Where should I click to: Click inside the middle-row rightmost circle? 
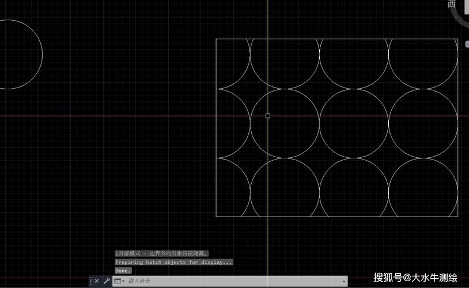[422, 124]
